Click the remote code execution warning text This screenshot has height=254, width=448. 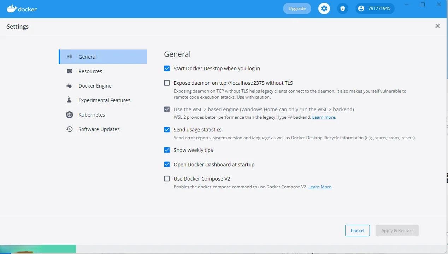290,94
